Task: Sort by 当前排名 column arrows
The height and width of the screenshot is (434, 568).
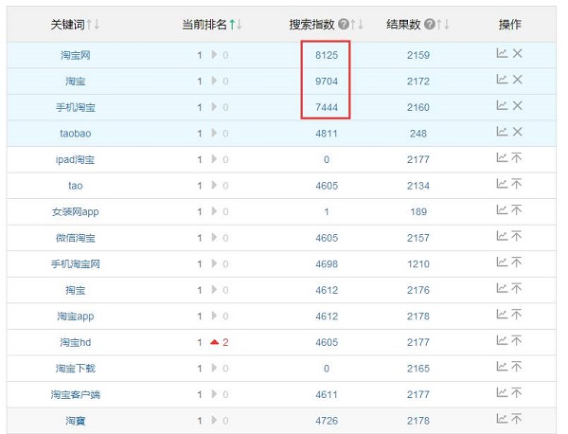Action: pyautogui.click(x=236, y=25)
